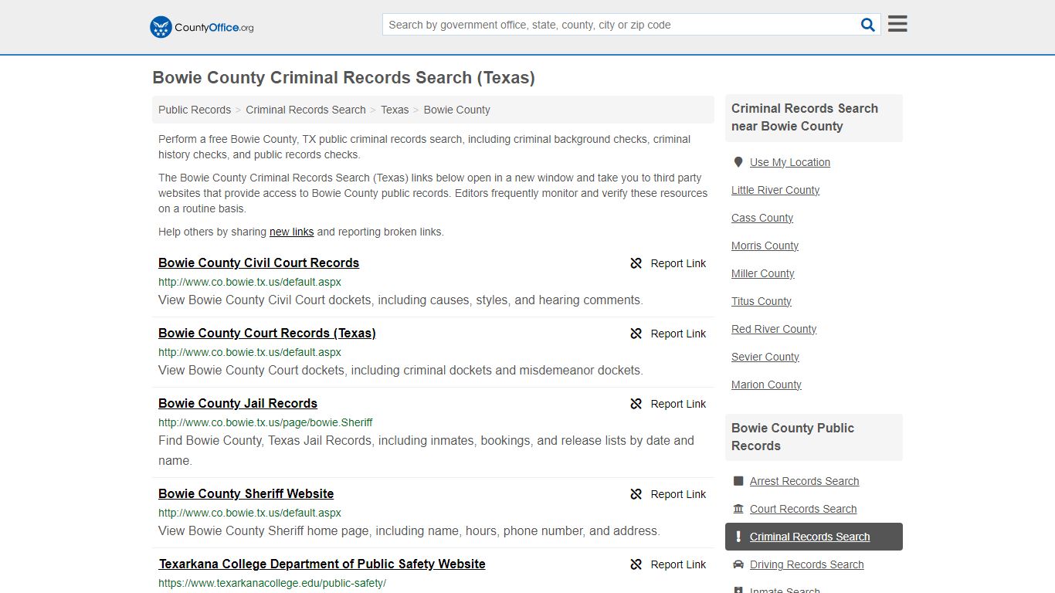1055x593 pixels.
Task: Open Bowie County Civil Court Records
Action: coord(259,263)
